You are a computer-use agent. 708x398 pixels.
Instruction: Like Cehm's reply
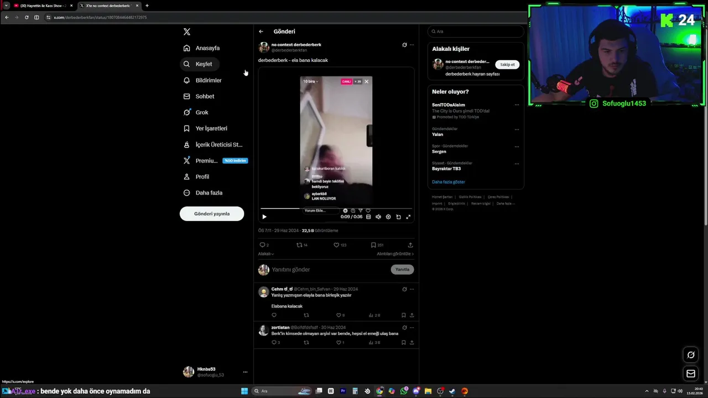point(340,315)
